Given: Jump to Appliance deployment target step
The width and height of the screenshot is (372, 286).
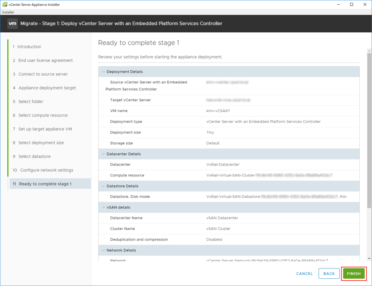Looking at the screenshot, I should [x=47, y=88].
